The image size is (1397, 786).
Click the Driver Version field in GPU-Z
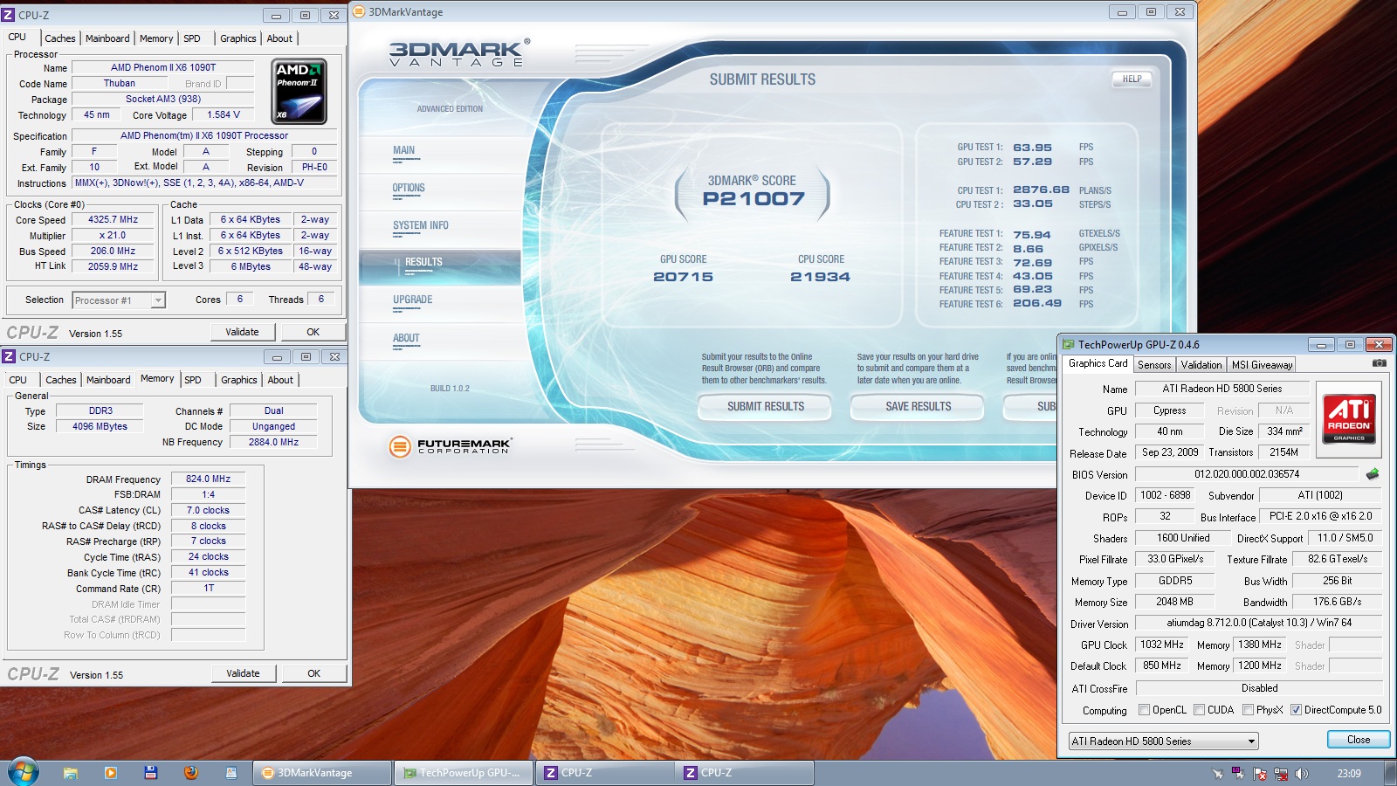(x=1259, y=623)
